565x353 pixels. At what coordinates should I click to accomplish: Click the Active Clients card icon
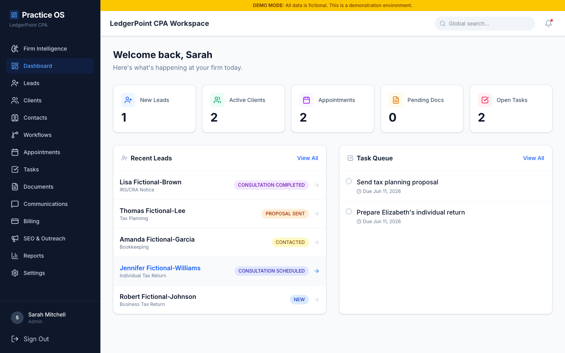pos(217,100)
